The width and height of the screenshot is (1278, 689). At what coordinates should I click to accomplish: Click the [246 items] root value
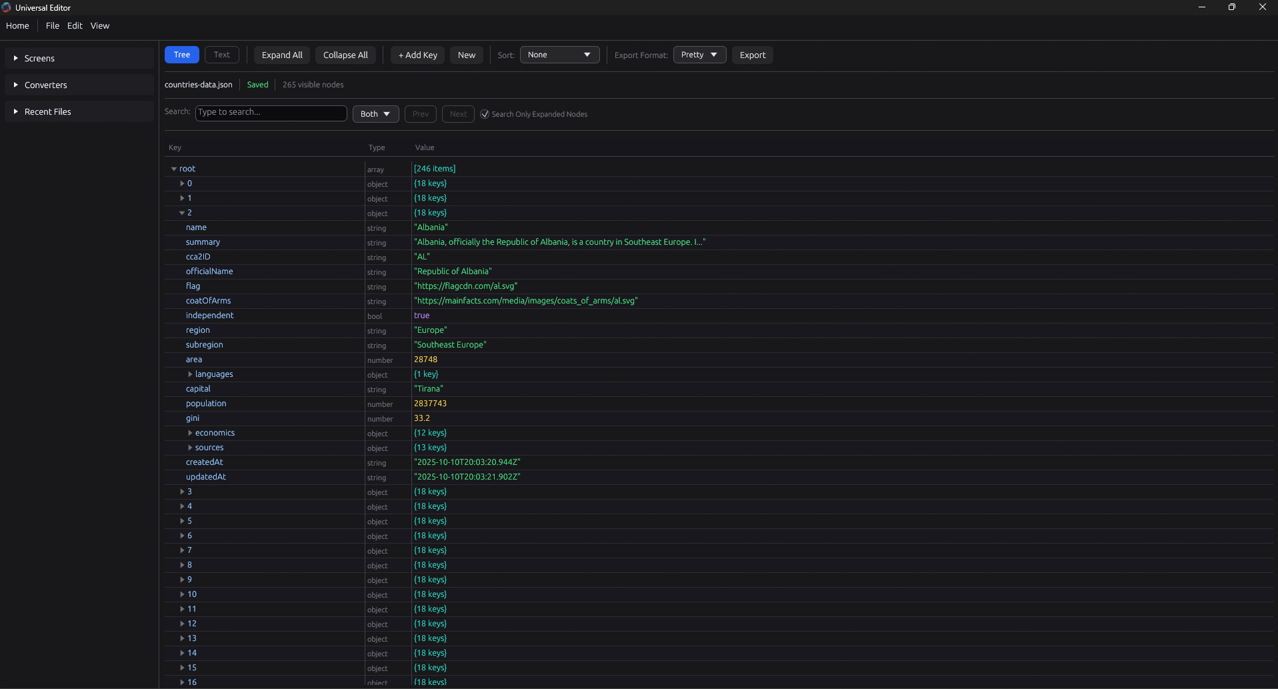click(x=435, y=169)
